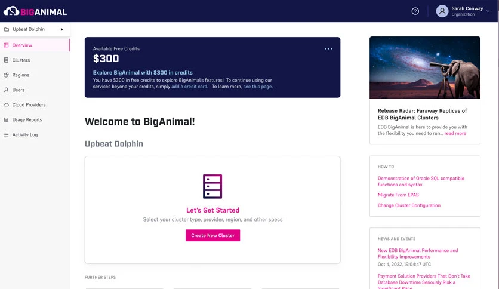This screenshot has width=499, height=289.
Task: Follow the 'add a credit card' link
Action: pyautogui.click(x=189, y=87)
